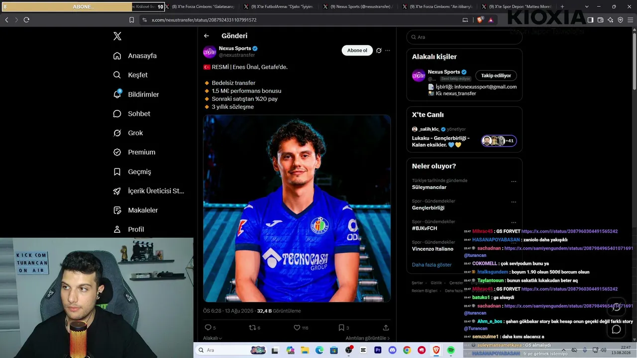Viewport: 637px width, 358px height.
Task: Open Discord from the taskbar
Action: (x=392, y=350)
